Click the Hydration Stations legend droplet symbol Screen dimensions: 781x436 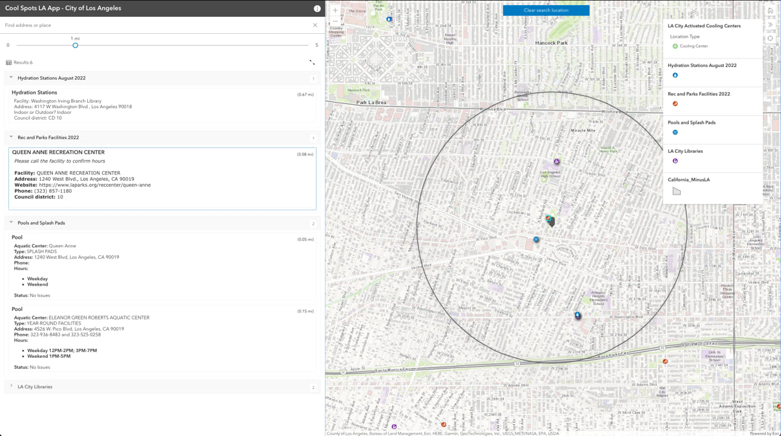(x=675, y=75)
